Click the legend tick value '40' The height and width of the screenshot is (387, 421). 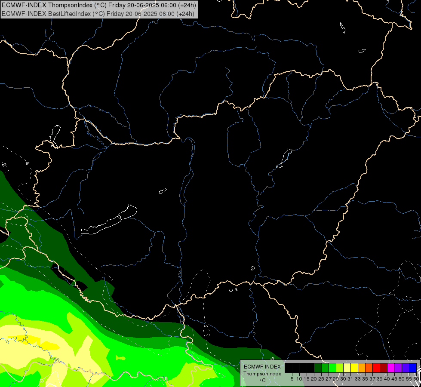[x=387, y=379]
